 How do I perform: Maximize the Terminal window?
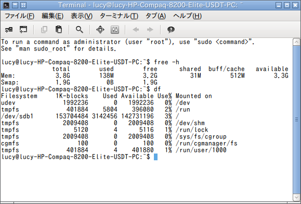287,5
